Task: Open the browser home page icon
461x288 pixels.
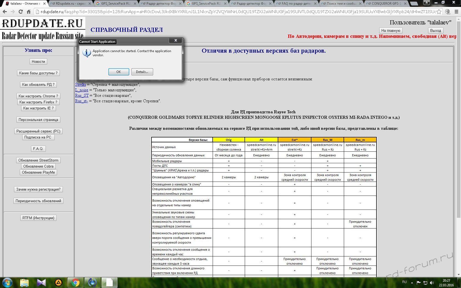Action: [x=29, y=12]
